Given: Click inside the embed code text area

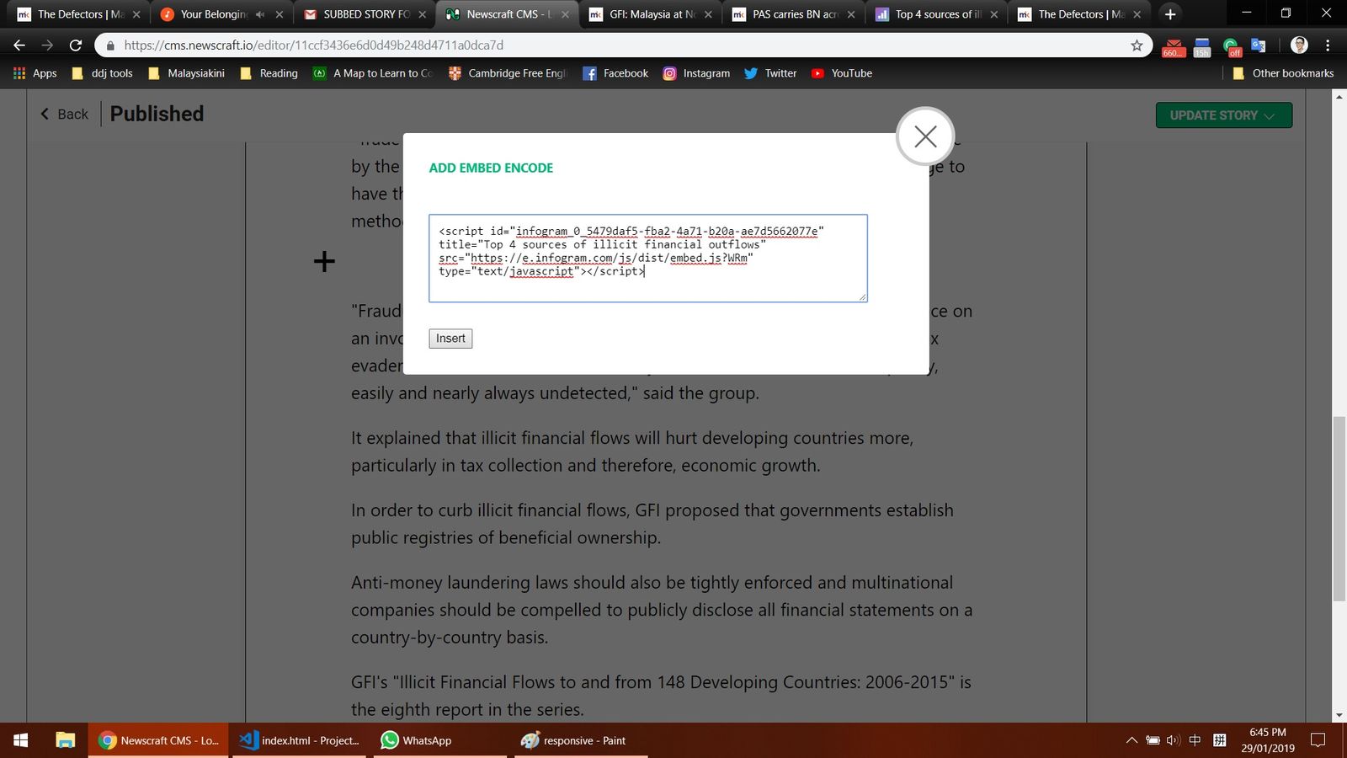Looking at the screenshot, I should point(647,259).
